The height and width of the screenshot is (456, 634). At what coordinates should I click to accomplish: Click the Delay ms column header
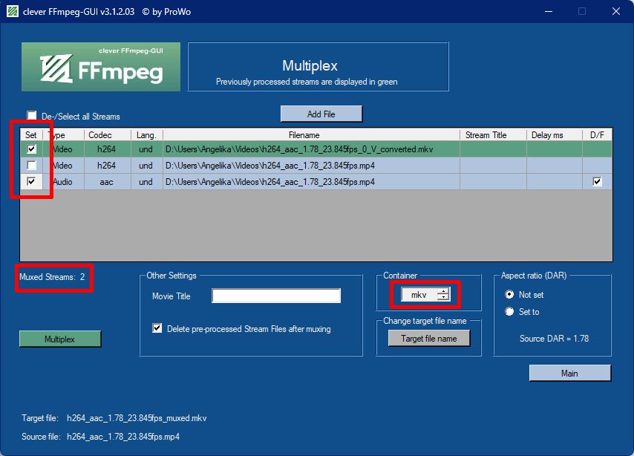pos(555,134)
